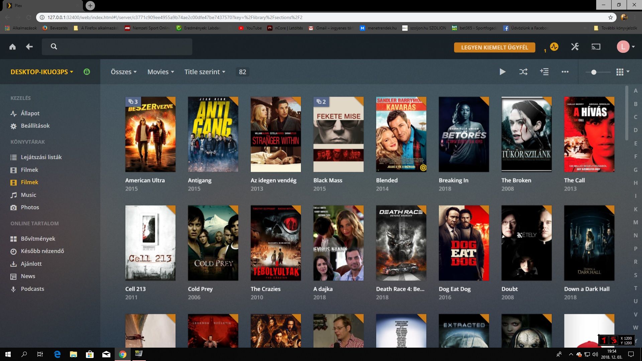
Task: Open the activity icon in header
Action: click(x=554, y=47)
